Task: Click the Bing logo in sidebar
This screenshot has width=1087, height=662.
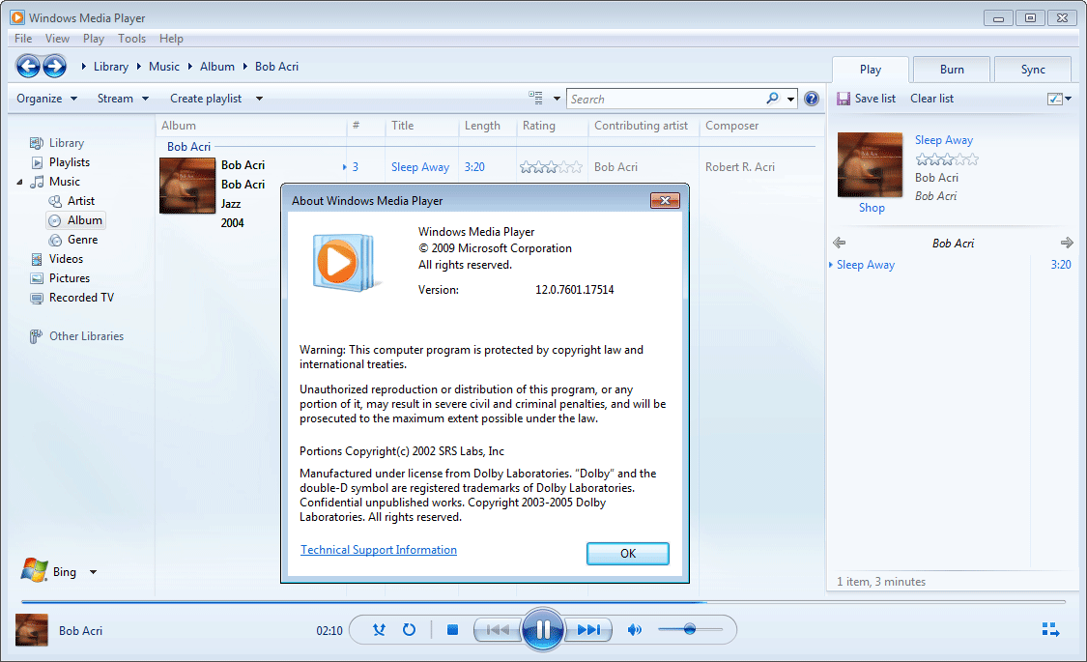Action: coord(34,570)
